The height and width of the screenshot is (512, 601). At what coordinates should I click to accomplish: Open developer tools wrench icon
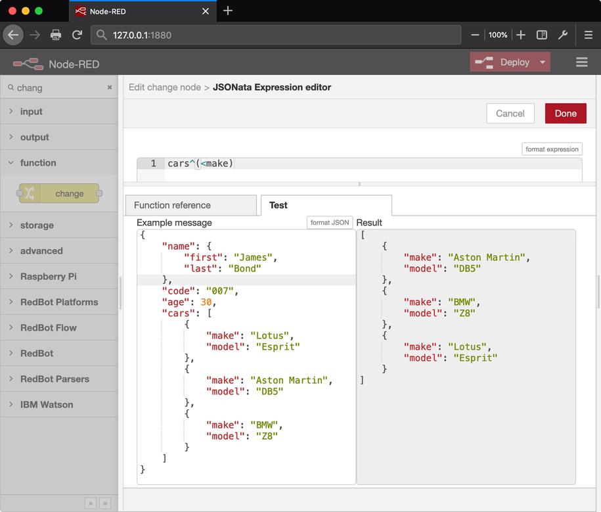[x=563, y=35]
